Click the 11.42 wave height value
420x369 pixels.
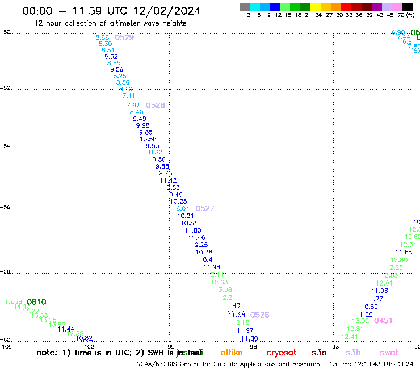168,181
